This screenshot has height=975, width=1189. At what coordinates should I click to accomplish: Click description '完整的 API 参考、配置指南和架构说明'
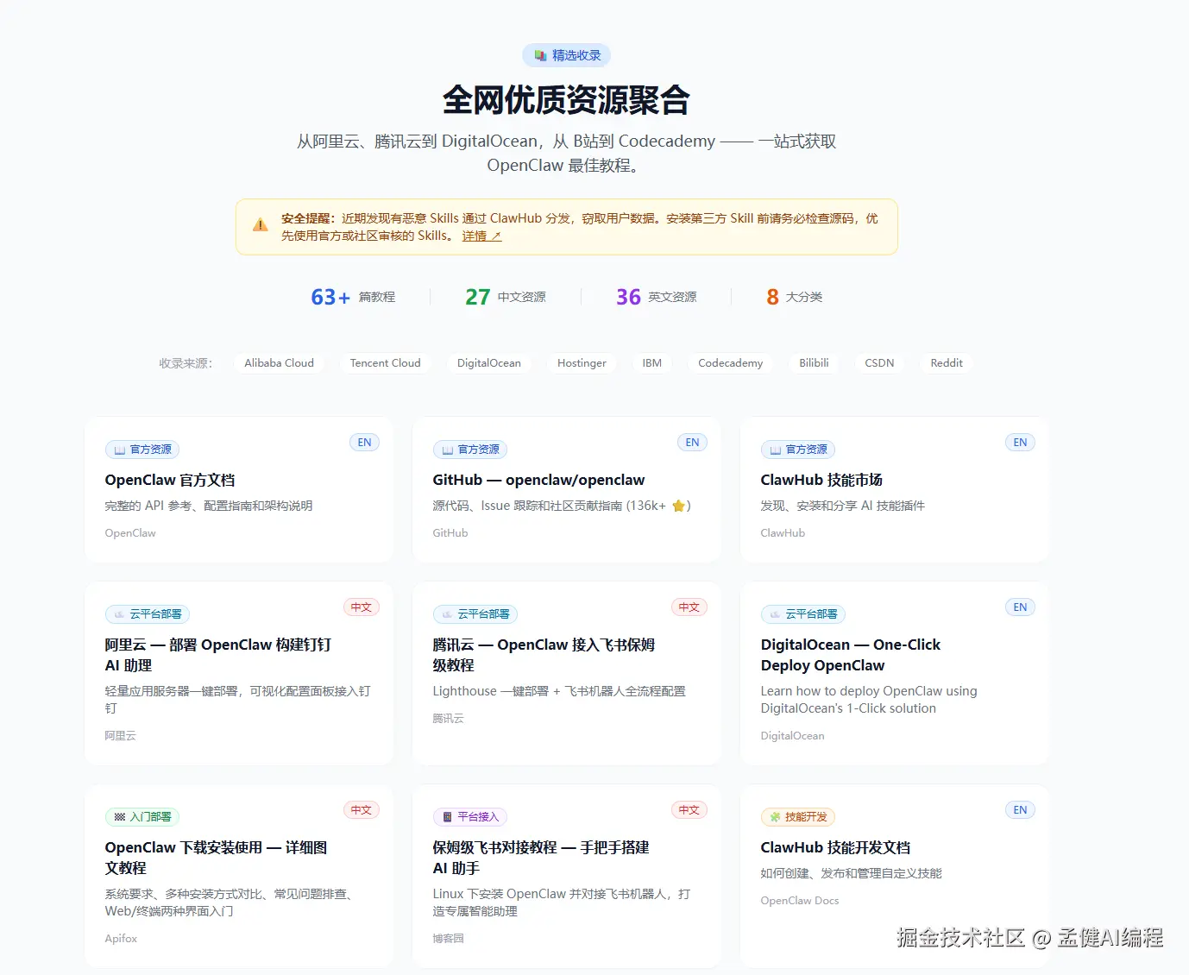pos(209,506)
